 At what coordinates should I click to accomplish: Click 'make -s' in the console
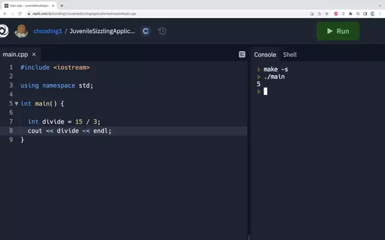click(x=276, y=70)
